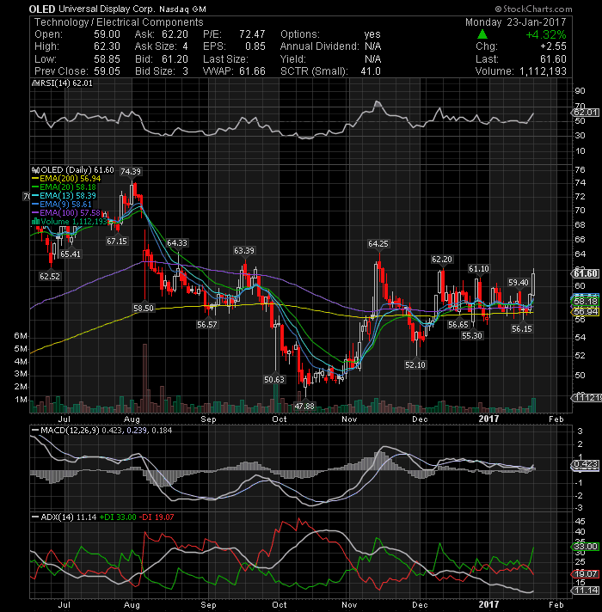
Task: Click the 47.88 lowest price label
Action: pyautogui.click(x=304, y=407)
